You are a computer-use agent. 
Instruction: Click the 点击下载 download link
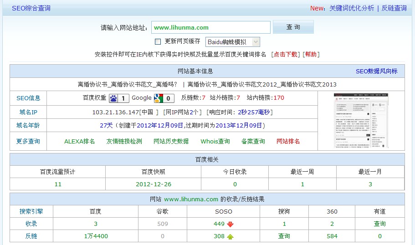click(x=286, y=54)
